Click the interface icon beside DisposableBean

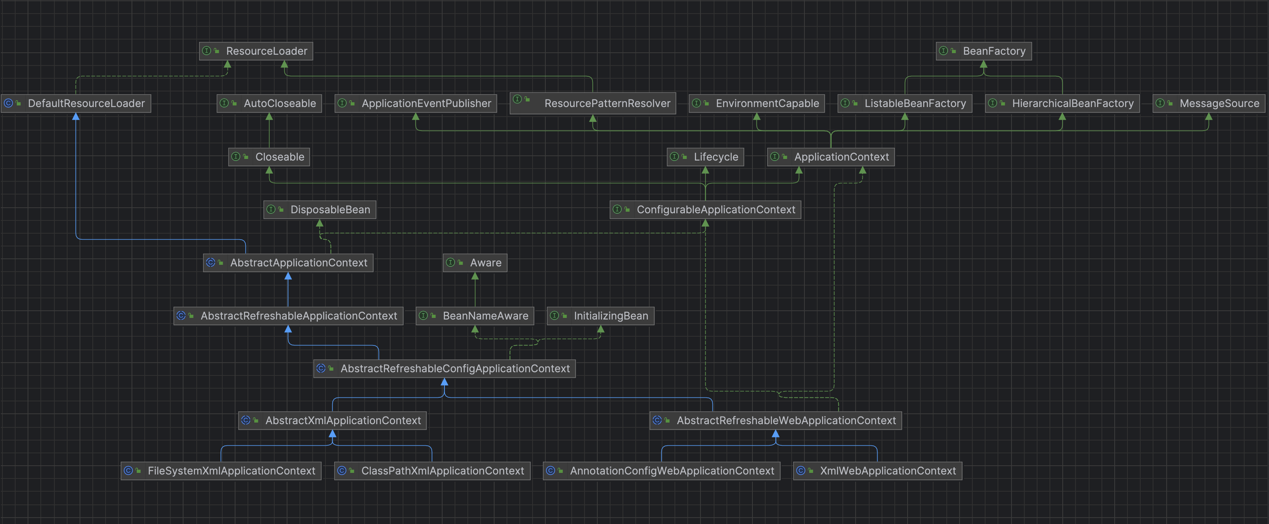(271, 209)
